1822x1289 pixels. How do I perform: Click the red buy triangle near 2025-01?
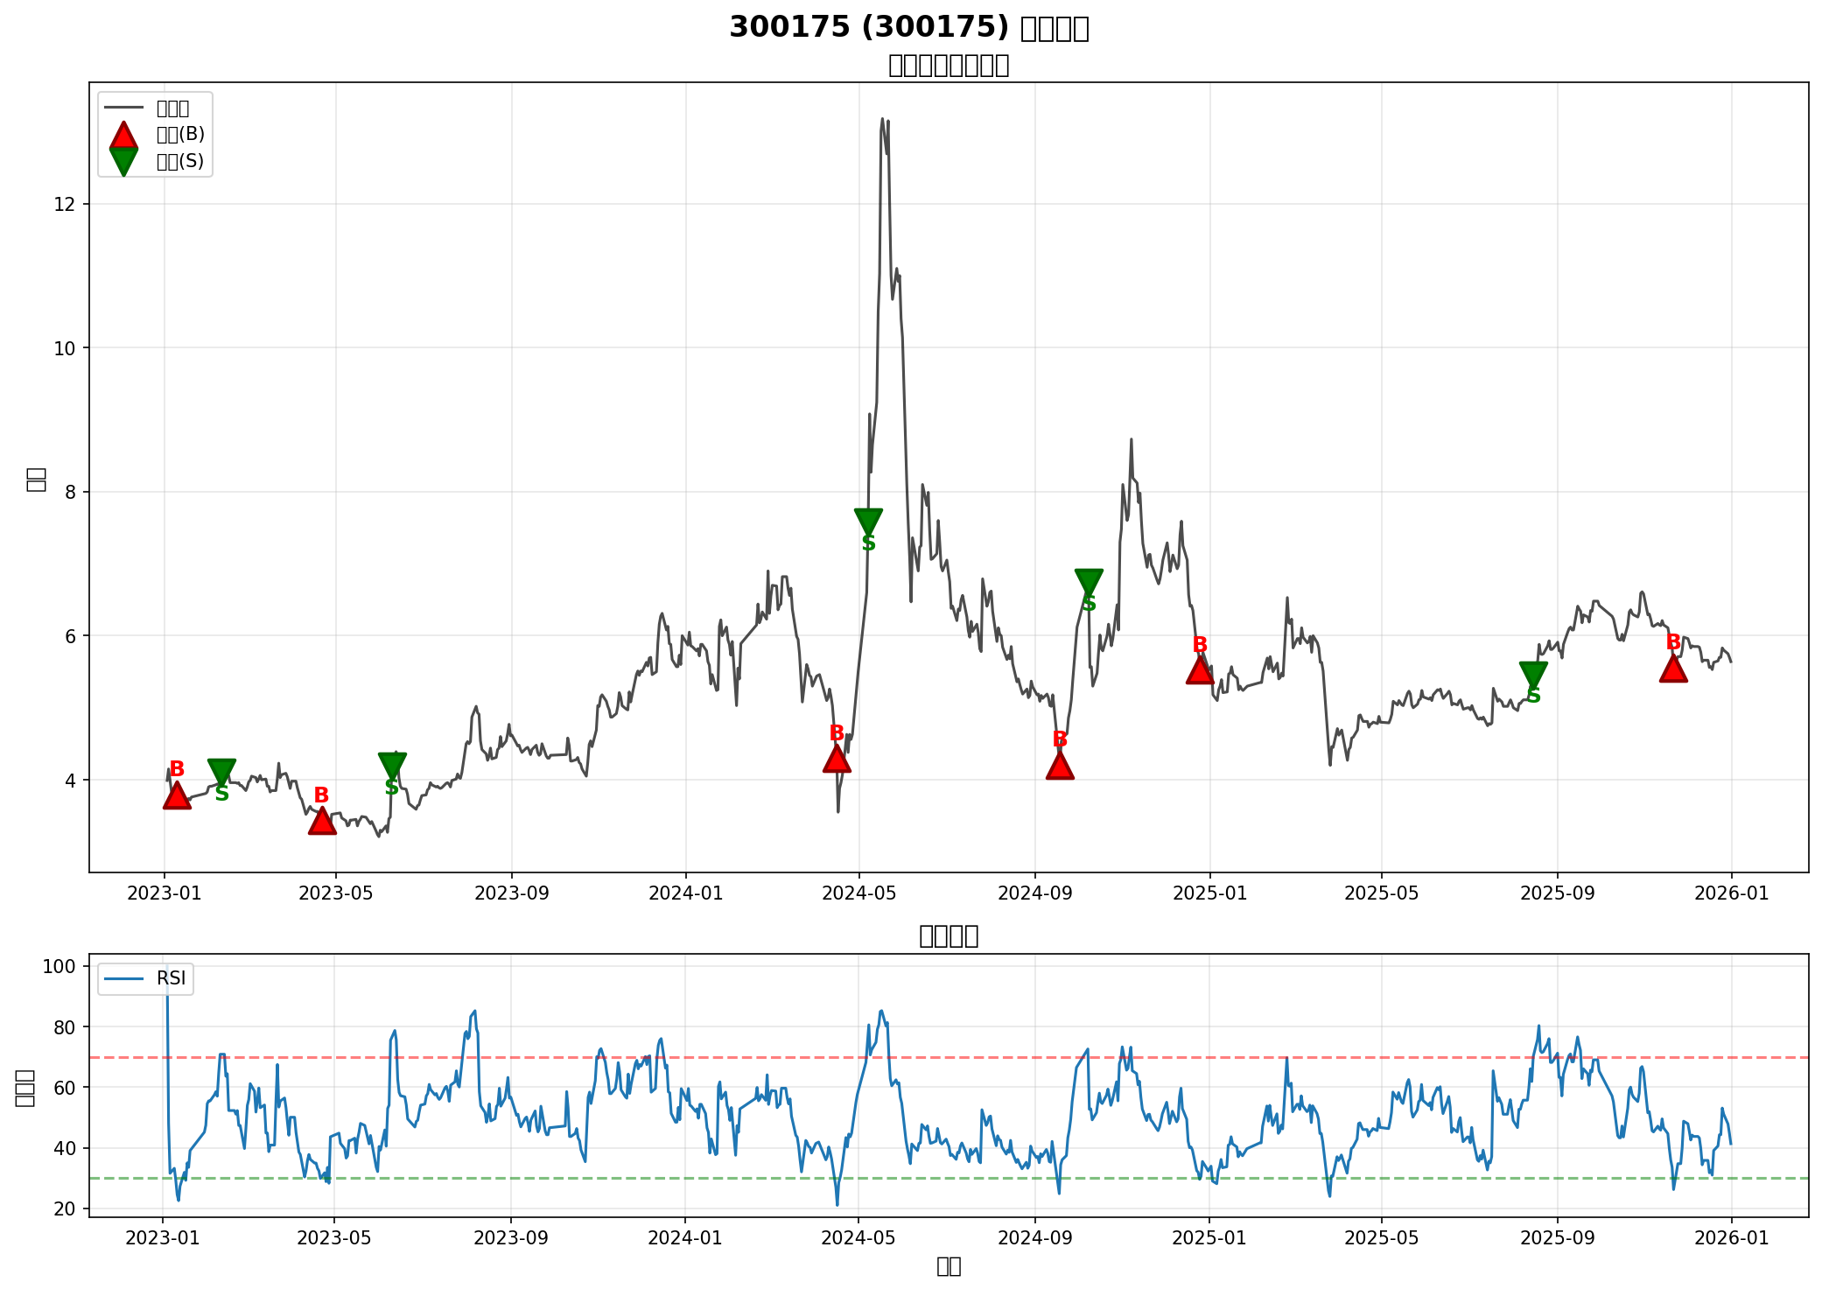coord(1200,671)
